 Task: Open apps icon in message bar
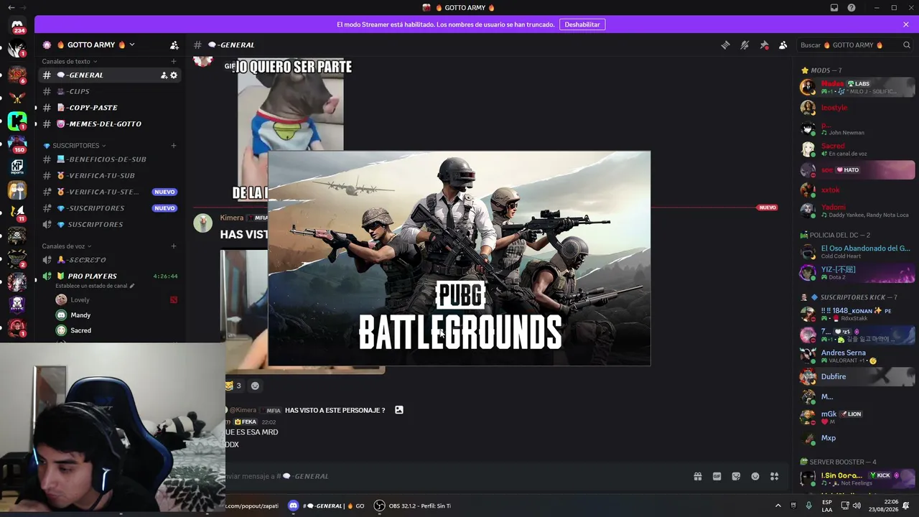[x=775, y=476]
